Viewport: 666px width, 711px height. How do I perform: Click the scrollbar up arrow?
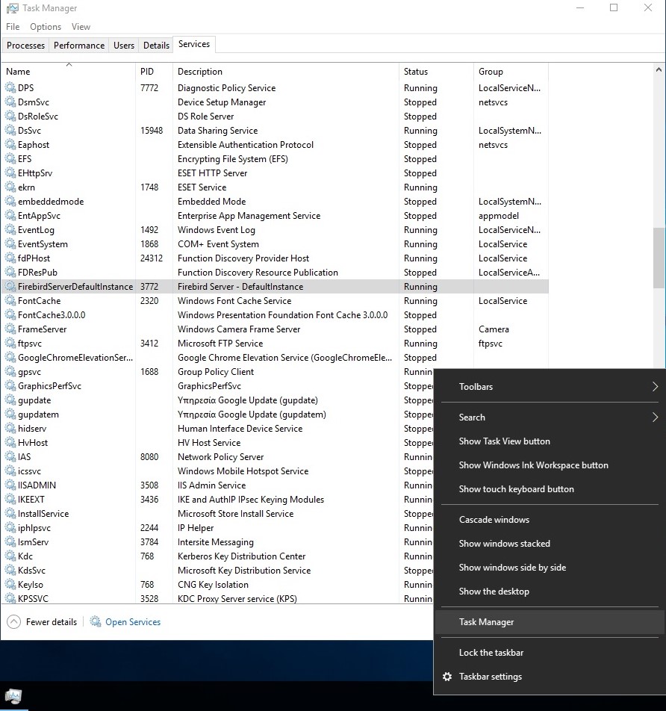pyautogui.click(x=659, y=70)
